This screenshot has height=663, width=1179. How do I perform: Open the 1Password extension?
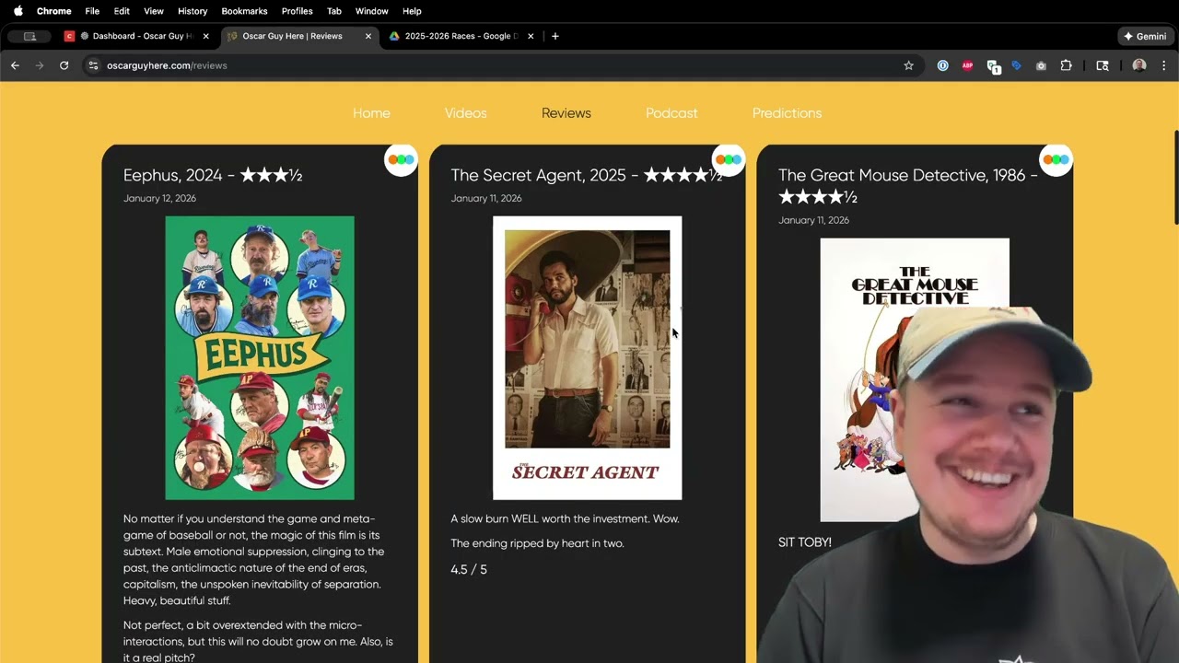(942, 65)
